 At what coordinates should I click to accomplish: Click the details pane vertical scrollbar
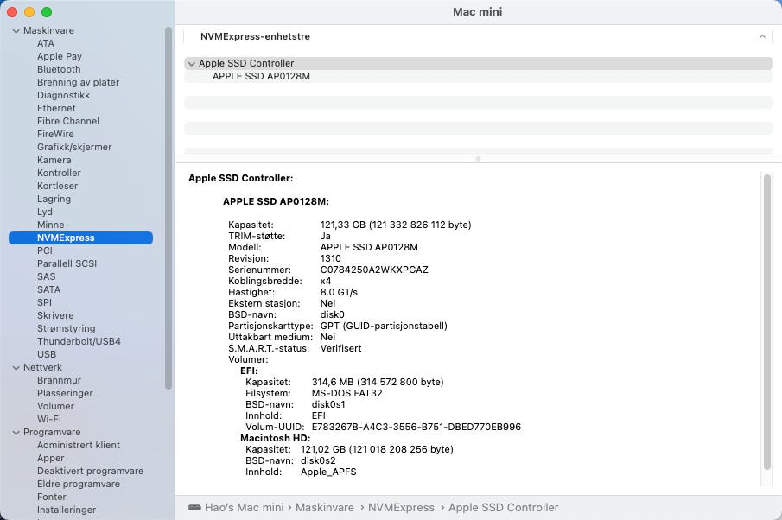pyautogui.click(x=767, y=322)
